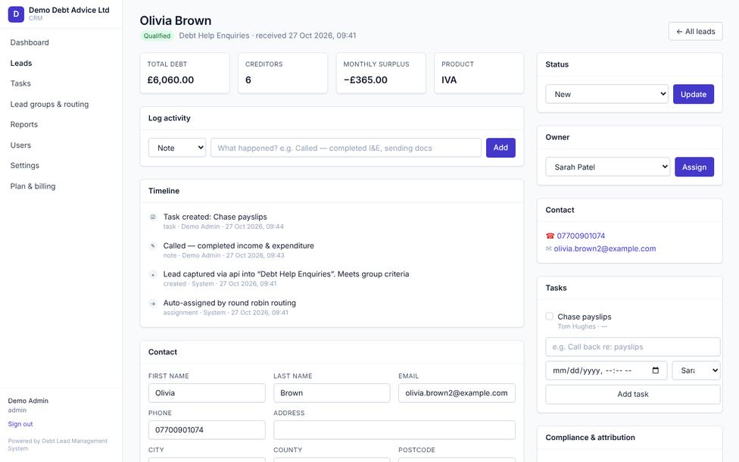Go to Dashboard in the sidebar
The width and height of the screenshot is (739, 462).
coord(30,42)
